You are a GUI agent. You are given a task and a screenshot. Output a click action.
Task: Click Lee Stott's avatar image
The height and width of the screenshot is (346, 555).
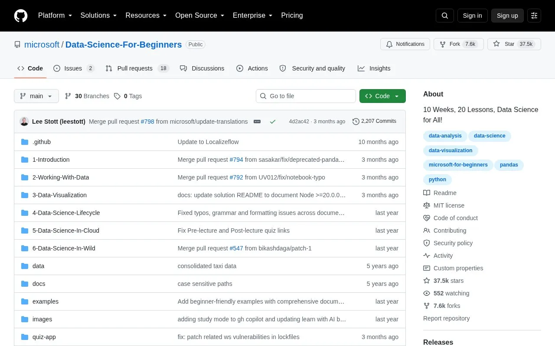click(x=24, y=122)
